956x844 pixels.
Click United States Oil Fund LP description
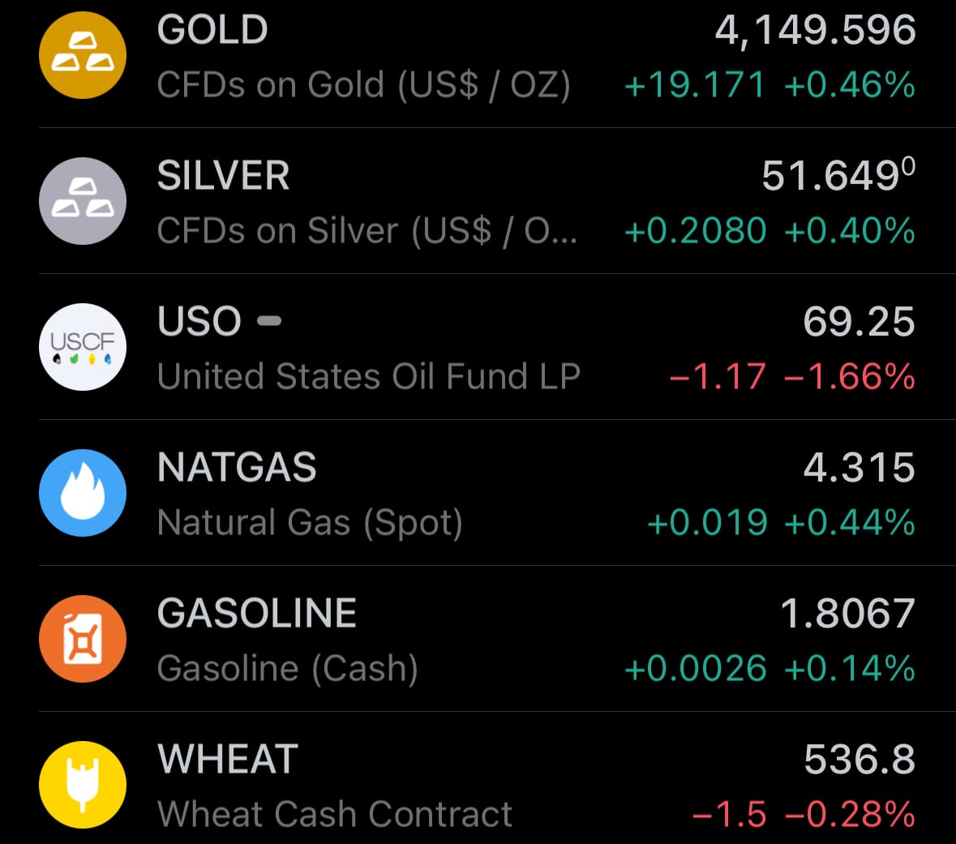tap(369, 377)
